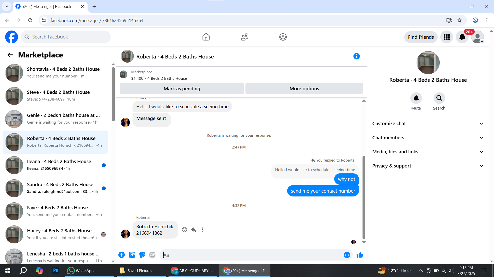This screenshot has width=494, height=277.
Task: Show hidden system tray icons
Action: [420, 271]
